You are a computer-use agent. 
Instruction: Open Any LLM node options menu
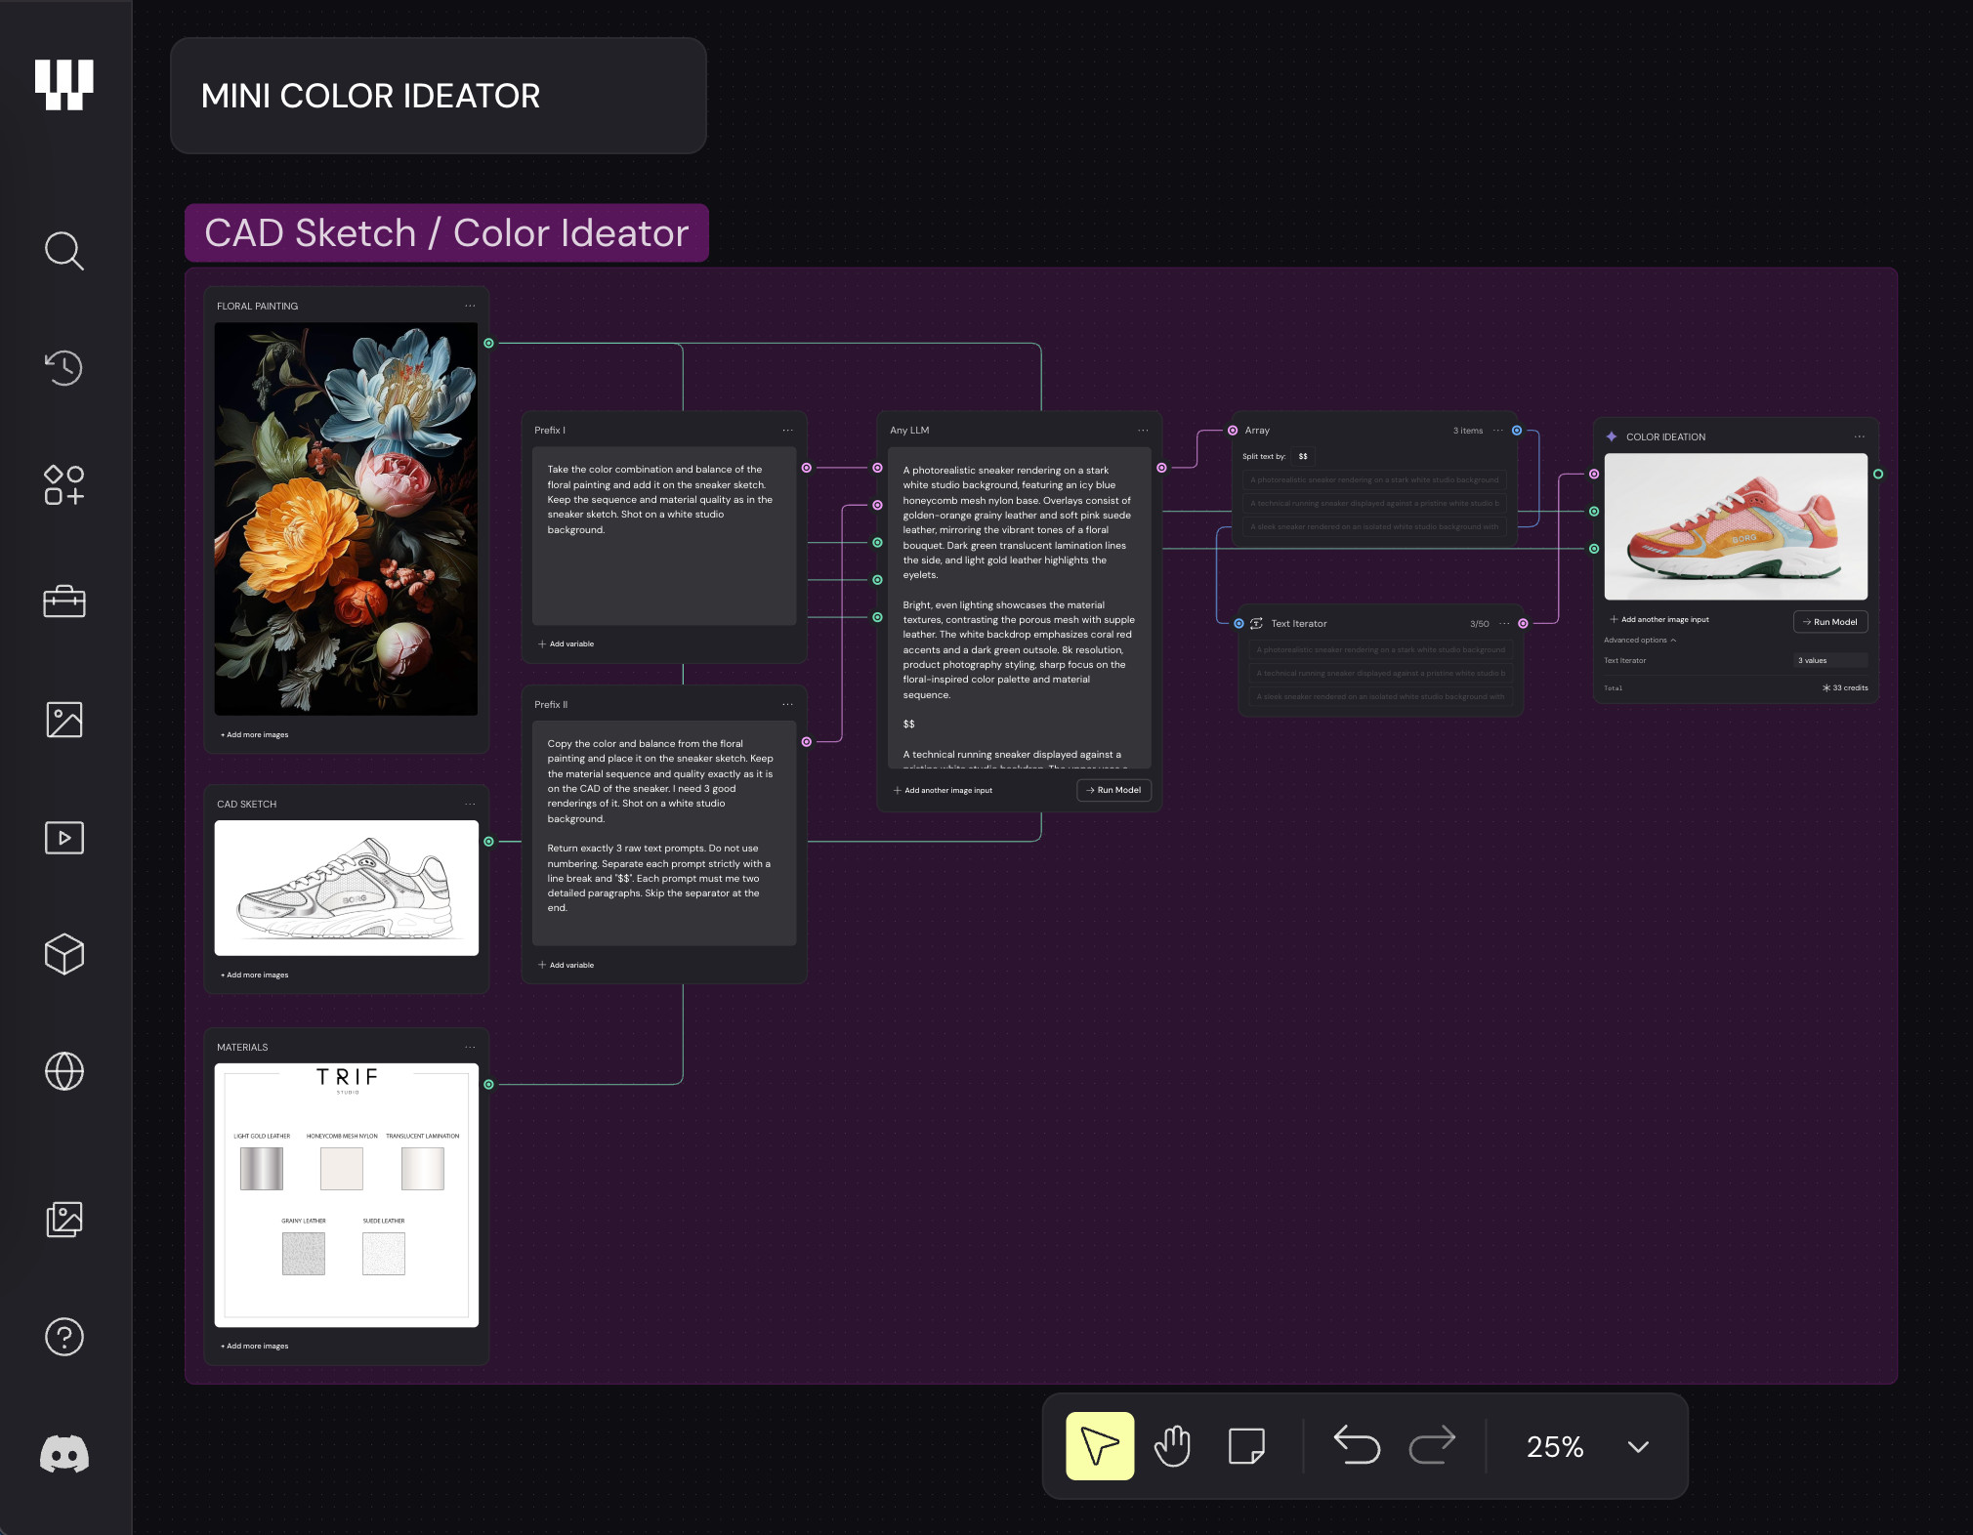(1143, 430)
